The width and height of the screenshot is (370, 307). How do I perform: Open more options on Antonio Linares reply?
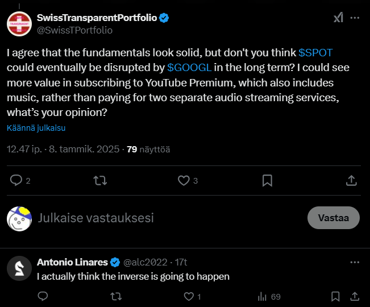[x=355, y=262]
